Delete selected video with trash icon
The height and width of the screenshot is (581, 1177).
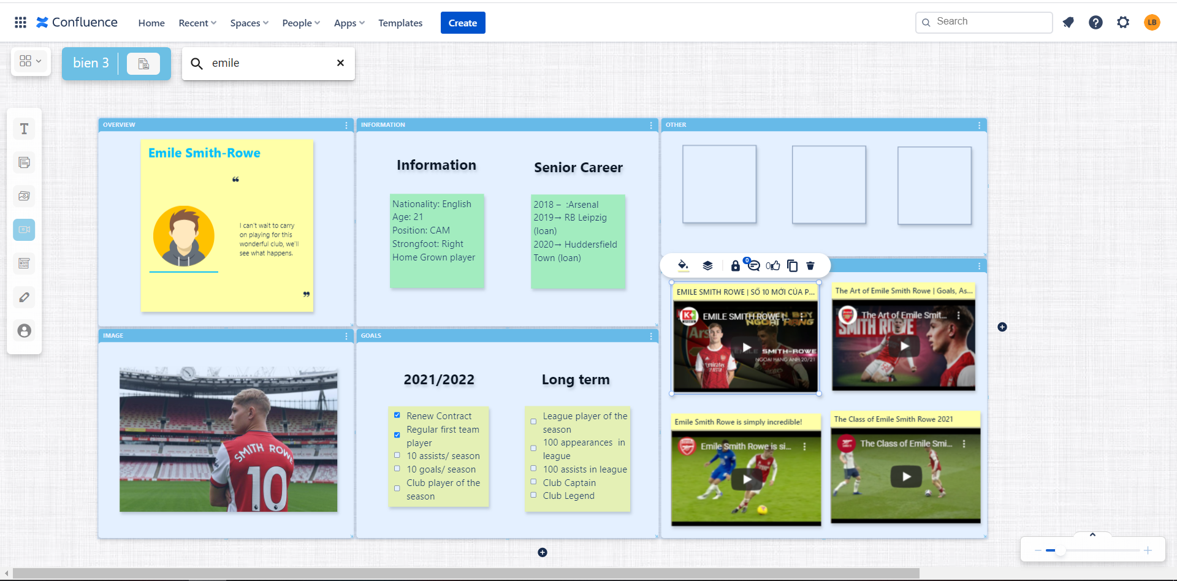tap(810, 265)
